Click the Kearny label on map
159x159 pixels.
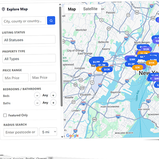[x=106, y=49]
